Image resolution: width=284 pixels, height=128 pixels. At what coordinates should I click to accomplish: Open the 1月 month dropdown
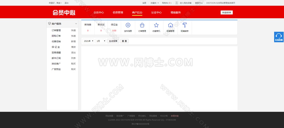point(101,41)
